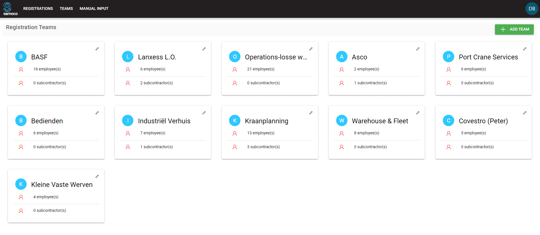The height and width of the screenshot is (235, 540).
Task: Click Kraanplanning subcontractor person icon
Action: 235,147
